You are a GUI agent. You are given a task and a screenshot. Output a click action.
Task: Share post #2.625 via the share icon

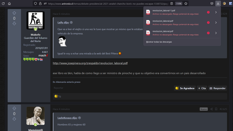click(212, 109)
